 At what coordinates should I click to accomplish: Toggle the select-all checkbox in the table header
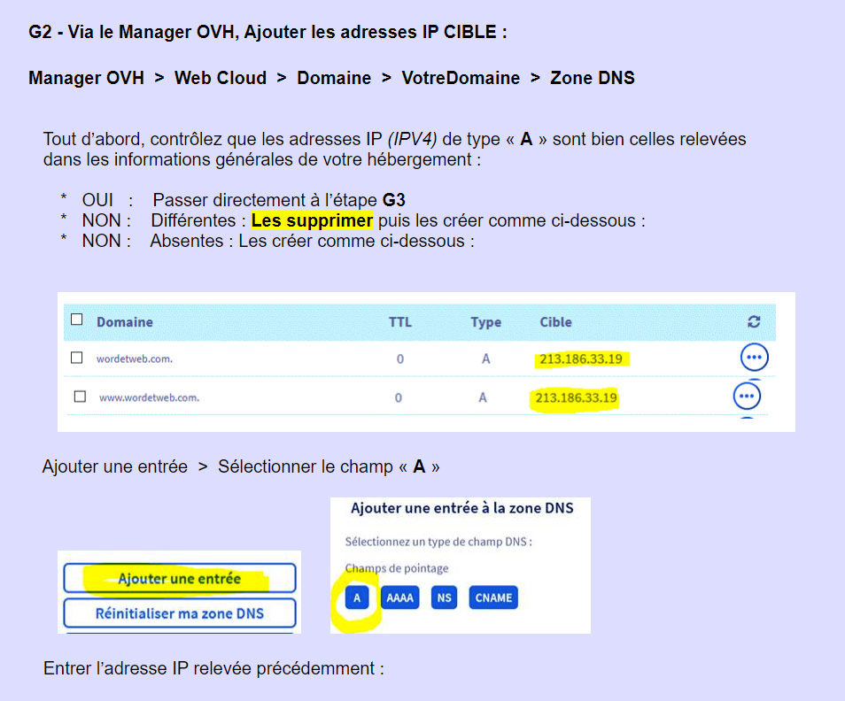[77, 320]
